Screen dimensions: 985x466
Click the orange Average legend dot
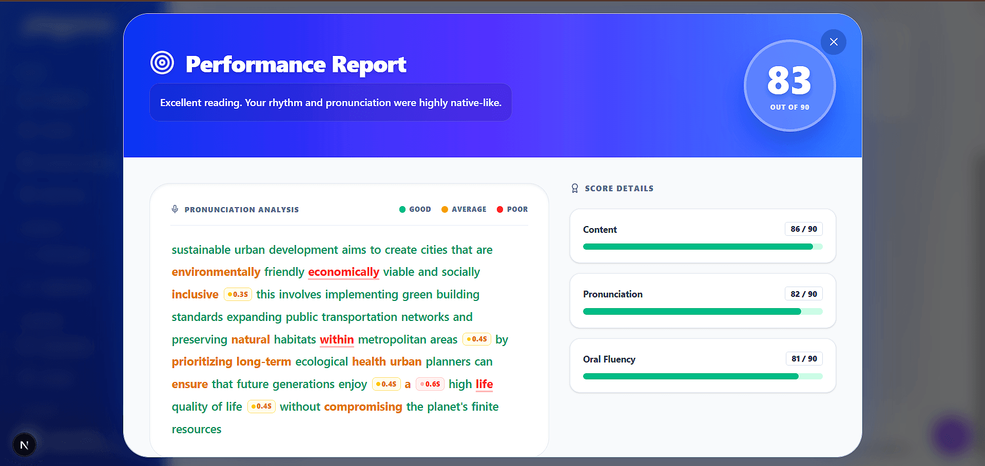[x=445, y=209]
